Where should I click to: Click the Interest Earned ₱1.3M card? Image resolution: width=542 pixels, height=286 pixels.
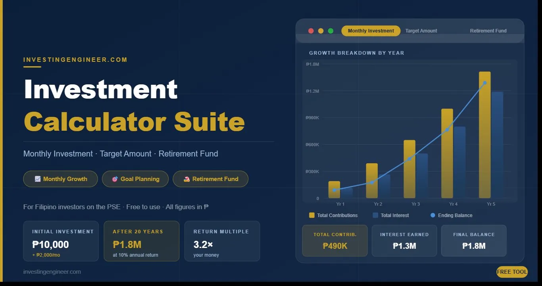404,241
